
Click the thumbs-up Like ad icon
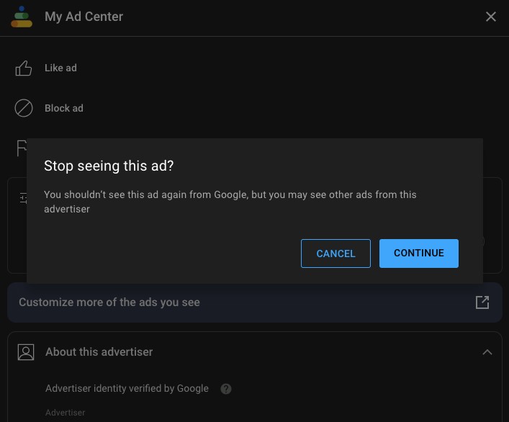[x=24, y=68]
